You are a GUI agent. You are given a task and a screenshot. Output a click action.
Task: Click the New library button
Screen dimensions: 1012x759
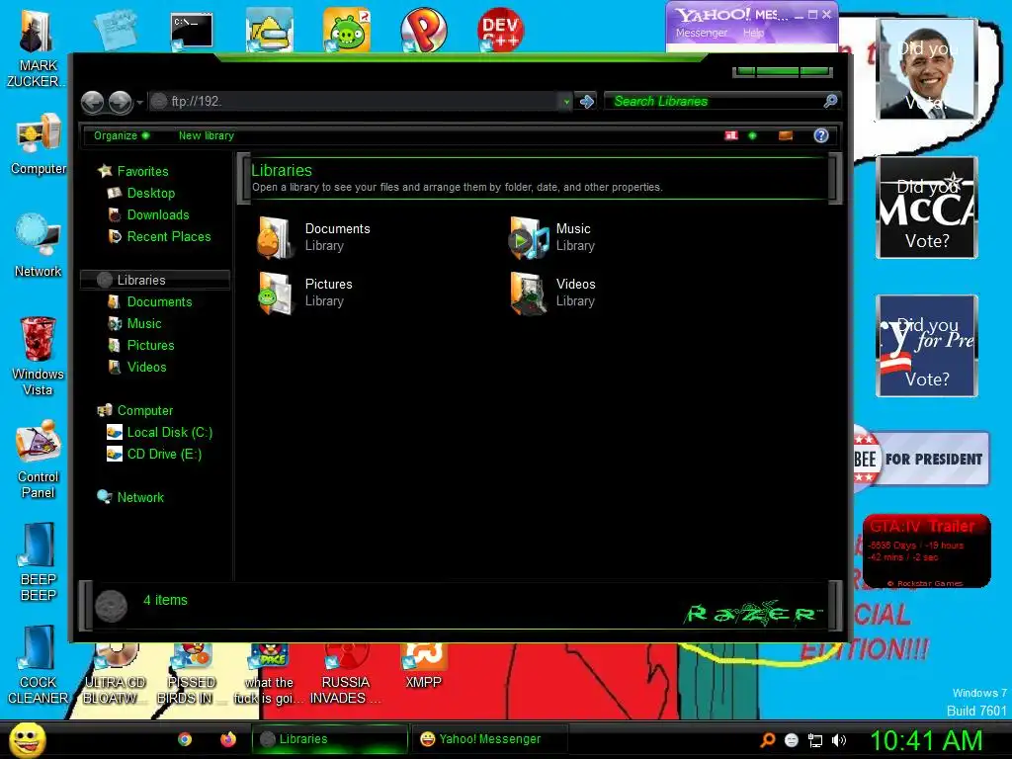click(x=206, y=135)
